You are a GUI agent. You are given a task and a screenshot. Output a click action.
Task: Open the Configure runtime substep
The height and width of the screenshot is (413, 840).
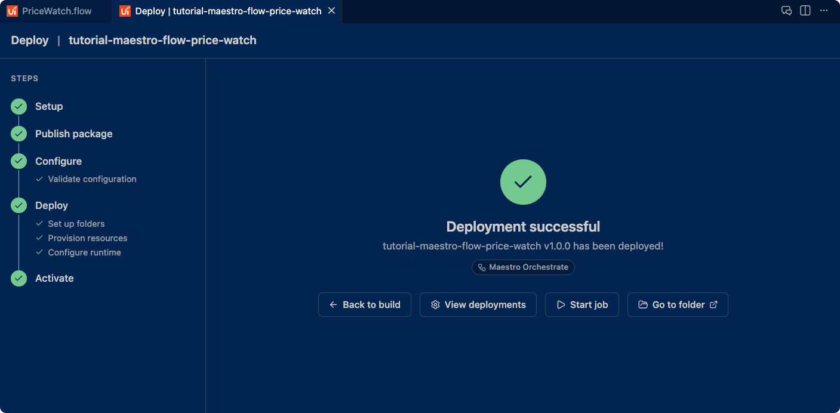84,252
